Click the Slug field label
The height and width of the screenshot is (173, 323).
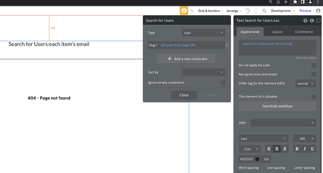[x=153, y=45]
